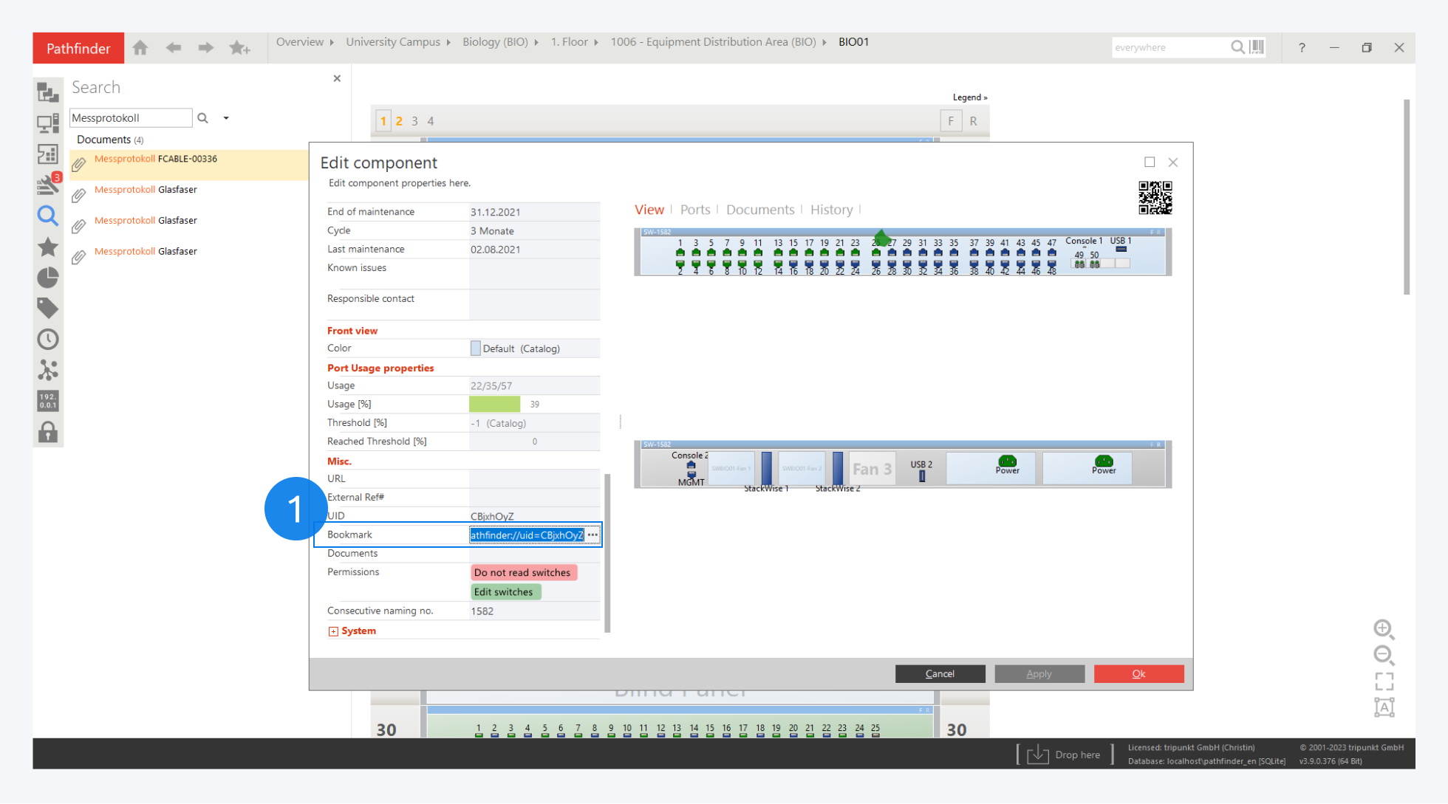Image resolution: width=1448 pixels, height=804 pixels.
Task: Add current view to favorites (star-plus icon)
Action: 239,48
